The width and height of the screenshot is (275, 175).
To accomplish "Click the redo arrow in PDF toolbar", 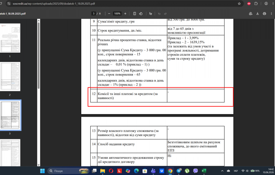I will coord(165,14).
